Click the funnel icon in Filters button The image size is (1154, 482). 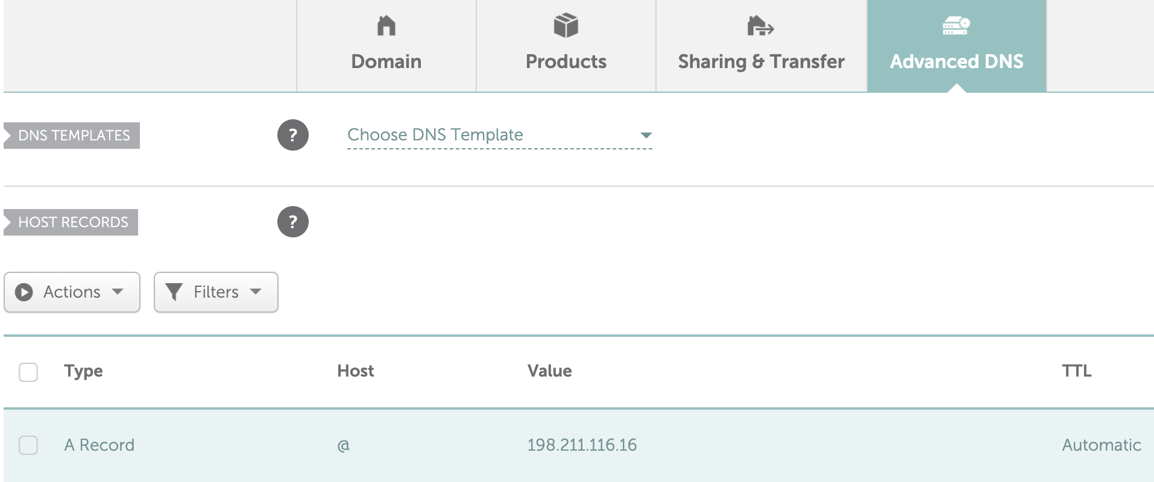tap(174, 292)
